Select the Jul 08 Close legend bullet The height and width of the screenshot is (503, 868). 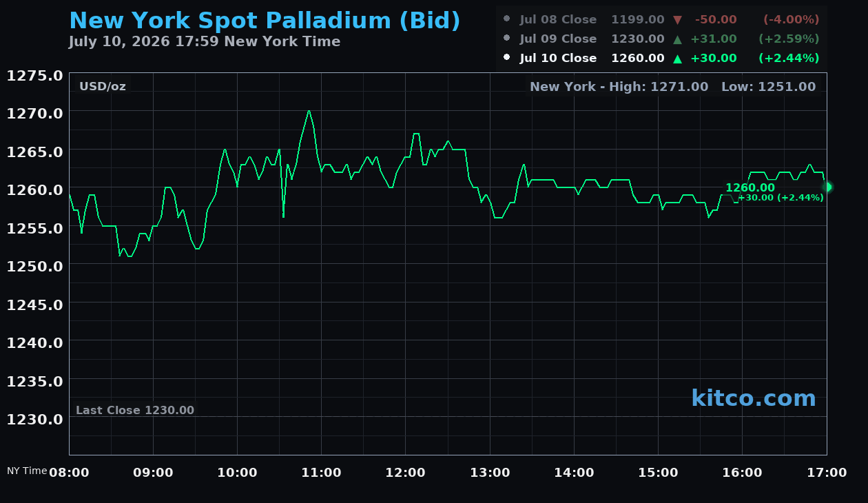pyautogui.click(x=507, y=19)
